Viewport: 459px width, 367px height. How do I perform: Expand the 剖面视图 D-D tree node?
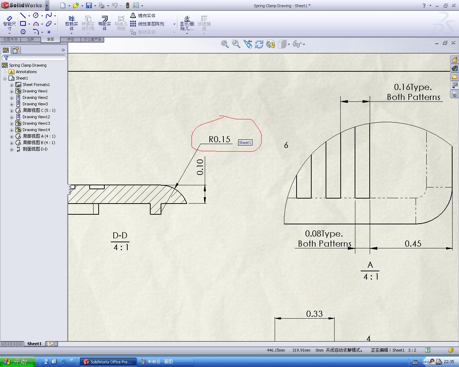11,149
